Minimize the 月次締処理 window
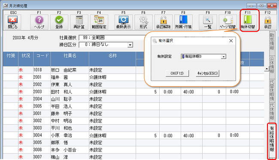This screenshot has height=160, width=279. [x=252, y=6]
